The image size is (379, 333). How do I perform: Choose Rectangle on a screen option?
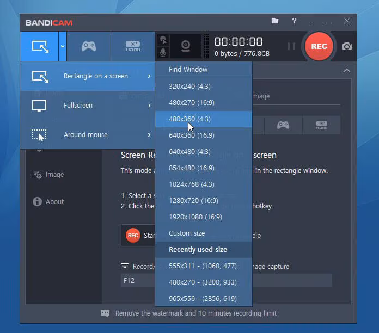[x=88, y=76]
